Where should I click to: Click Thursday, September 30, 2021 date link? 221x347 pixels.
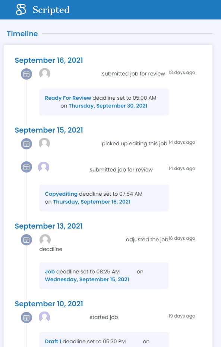108,106
